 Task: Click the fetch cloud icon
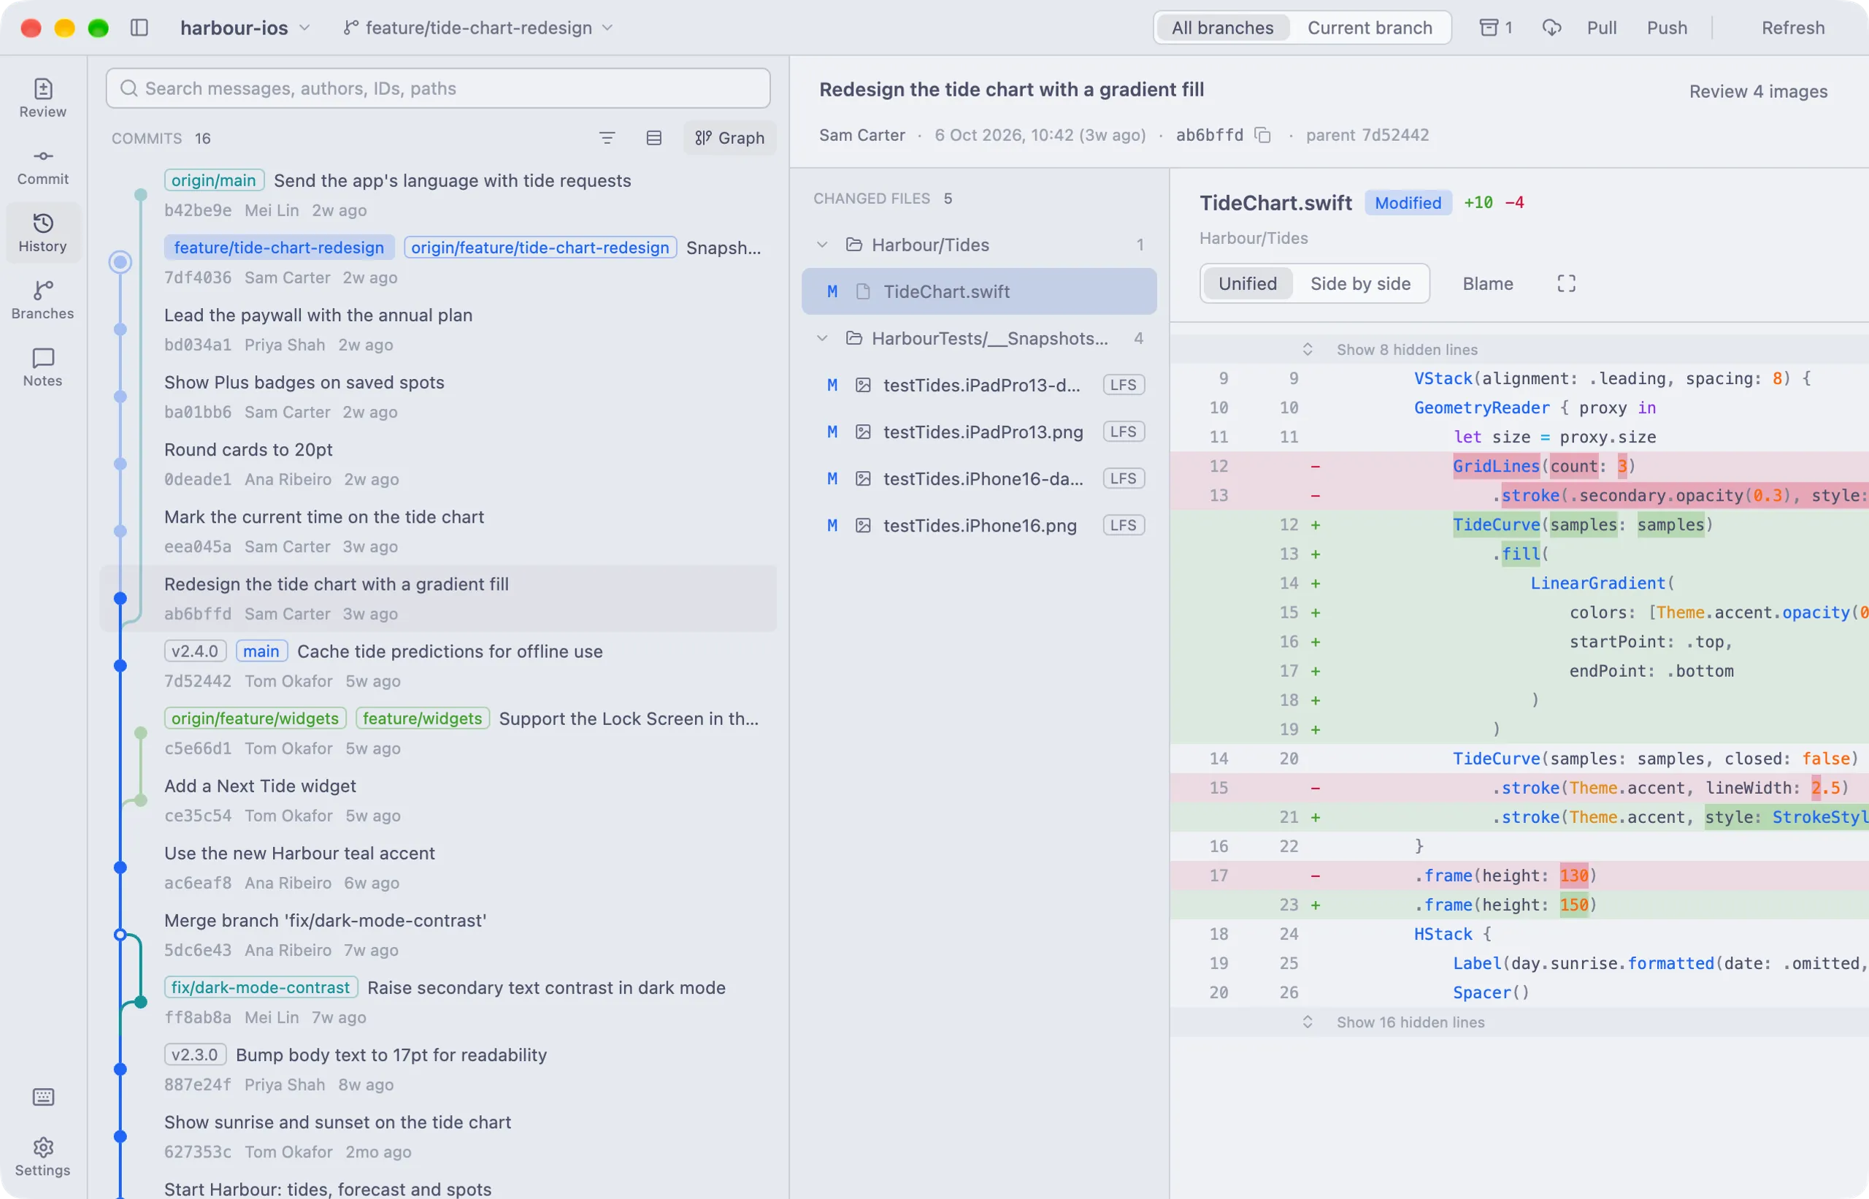click(1551, 28)
